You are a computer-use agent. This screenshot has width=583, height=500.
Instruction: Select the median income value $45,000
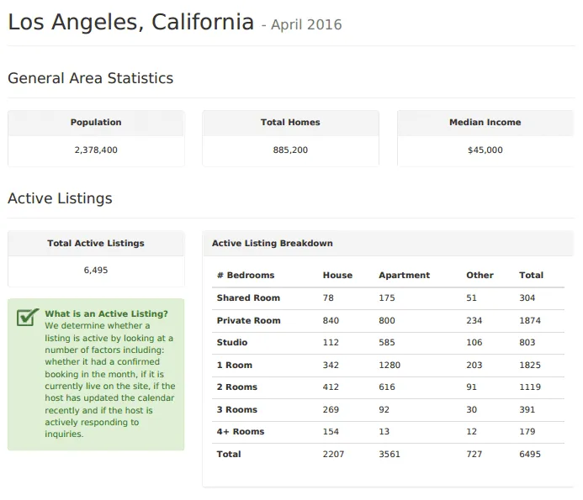click(x=485, y=150)
